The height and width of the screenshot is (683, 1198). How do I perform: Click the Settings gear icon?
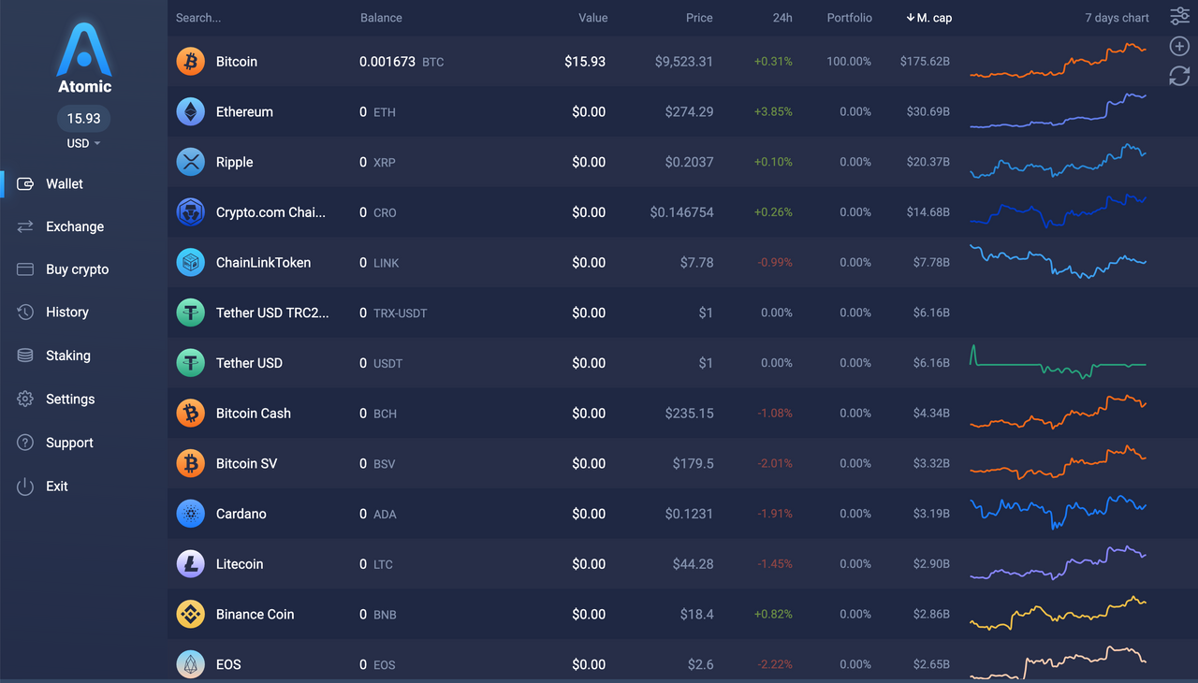coord(25,400)
